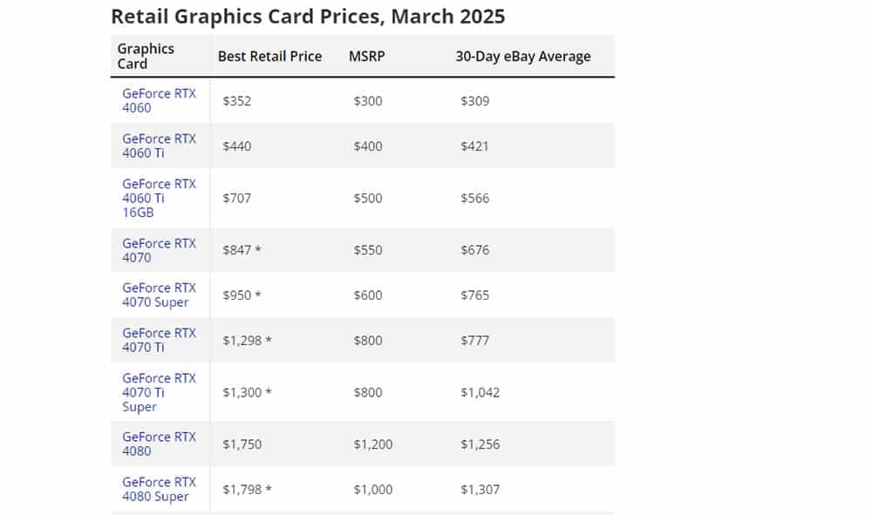
Task: Open GeForce RTX 4070 Ti Super link
Action: (x=159, y=392)
